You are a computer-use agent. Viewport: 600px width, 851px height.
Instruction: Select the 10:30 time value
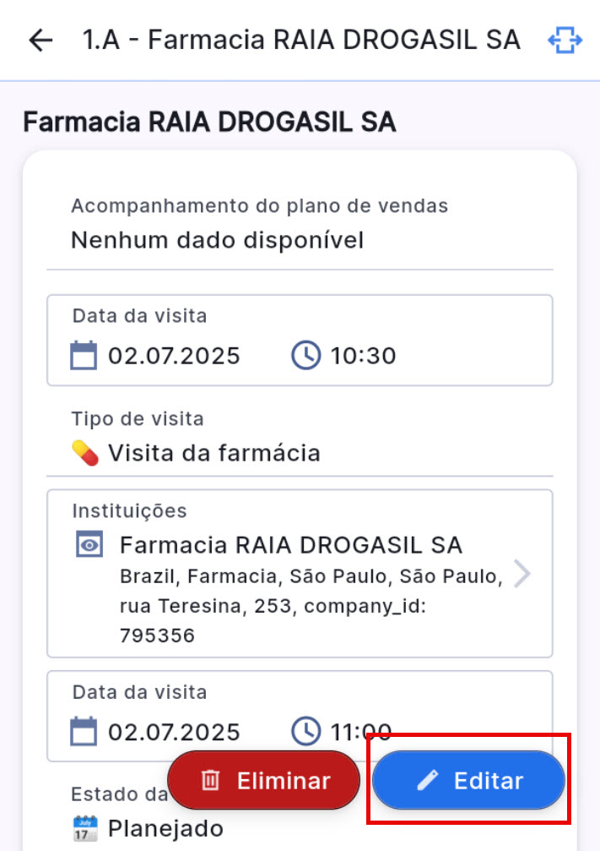(x=363, y=356)
